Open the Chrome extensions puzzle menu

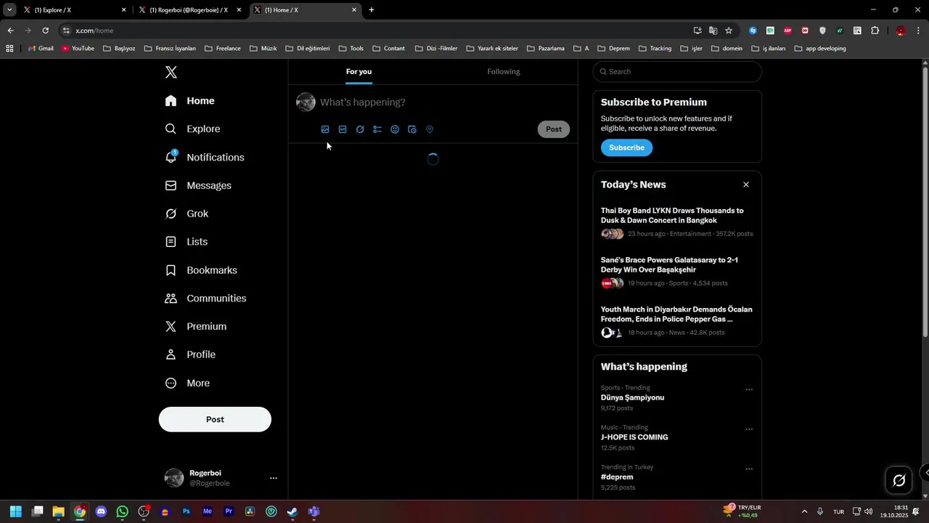coord(875,31)
